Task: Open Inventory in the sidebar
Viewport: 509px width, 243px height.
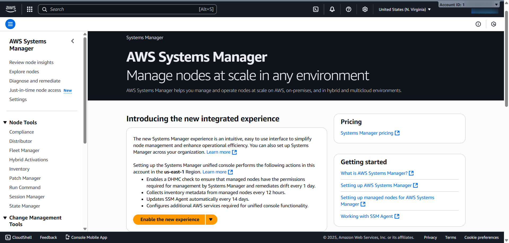Action: tap(19, 169)
